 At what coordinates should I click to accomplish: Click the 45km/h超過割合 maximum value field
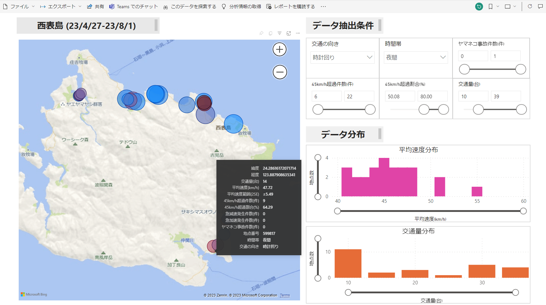coord(432,96)
